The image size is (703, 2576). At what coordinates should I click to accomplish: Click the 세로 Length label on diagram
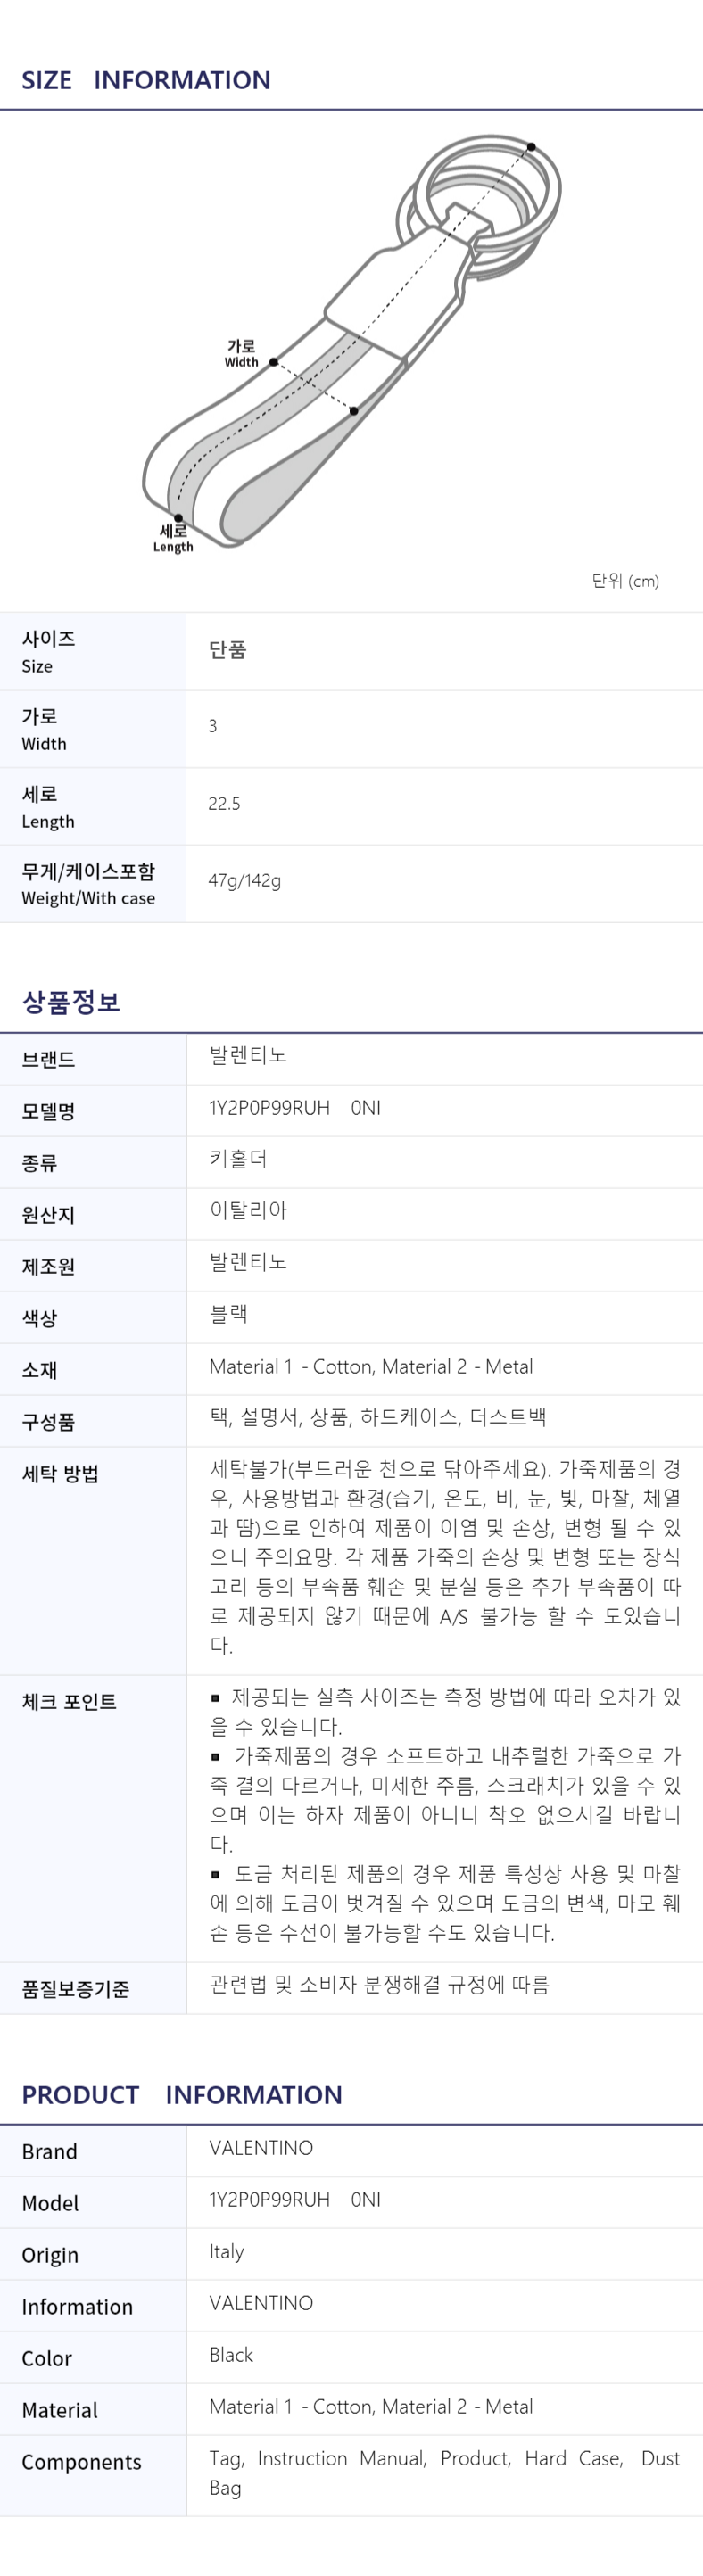(x=173, y=538)
